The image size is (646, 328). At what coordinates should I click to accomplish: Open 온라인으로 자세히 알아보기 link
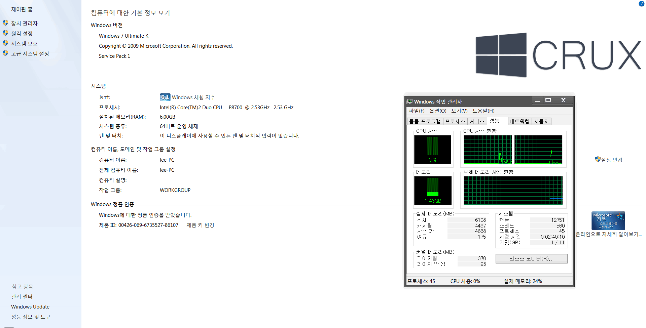(x=608, y=234)
